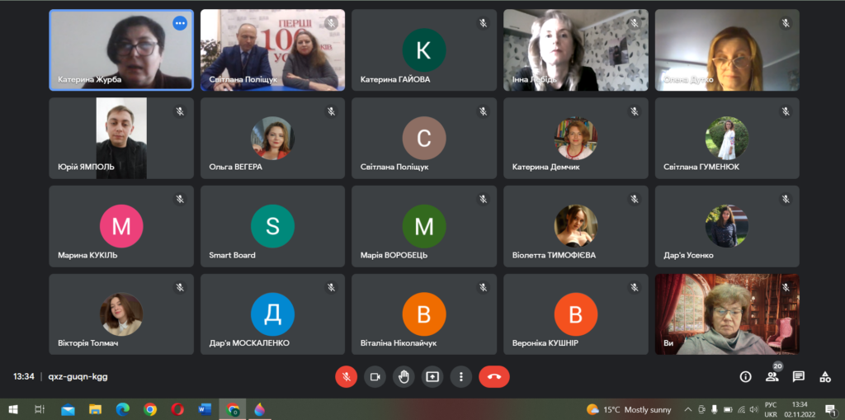Switch to the Chrome taskbar window

[x=233, y=409]
